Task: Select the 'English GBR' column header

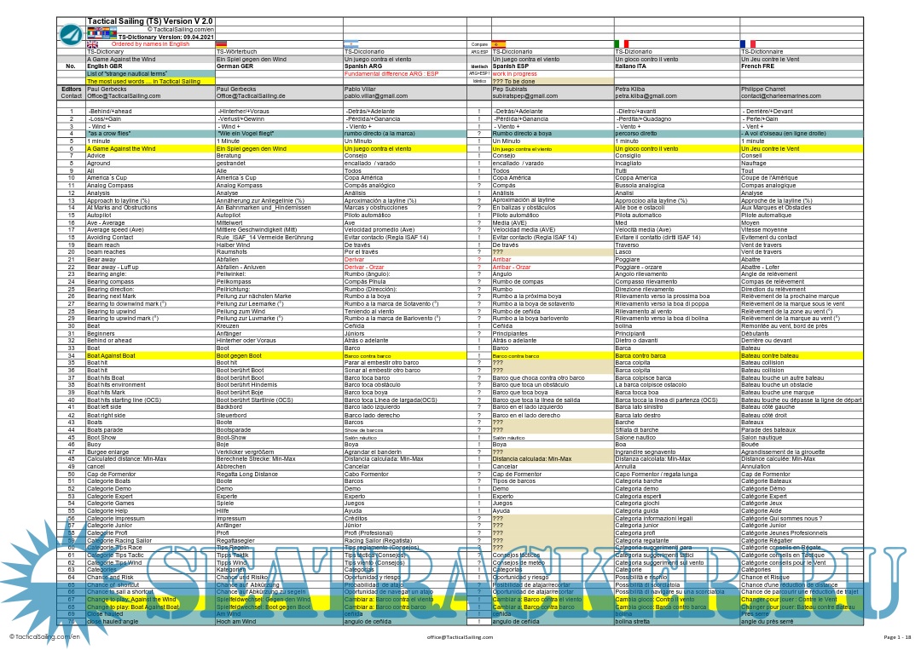Action: pyautogui.click(x=105, y=66)
